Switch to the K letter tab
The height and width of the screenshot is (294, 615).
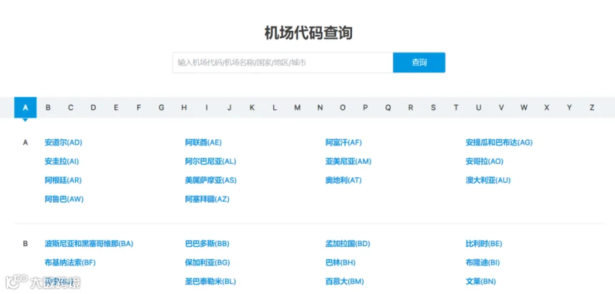[252, 108]
